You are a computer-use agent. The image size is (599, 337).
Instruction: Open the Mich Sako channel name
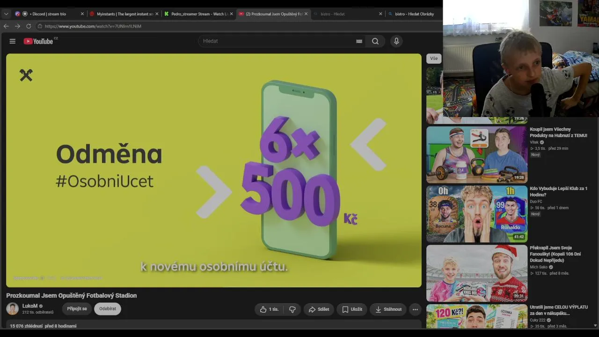[x=539, y=267]
